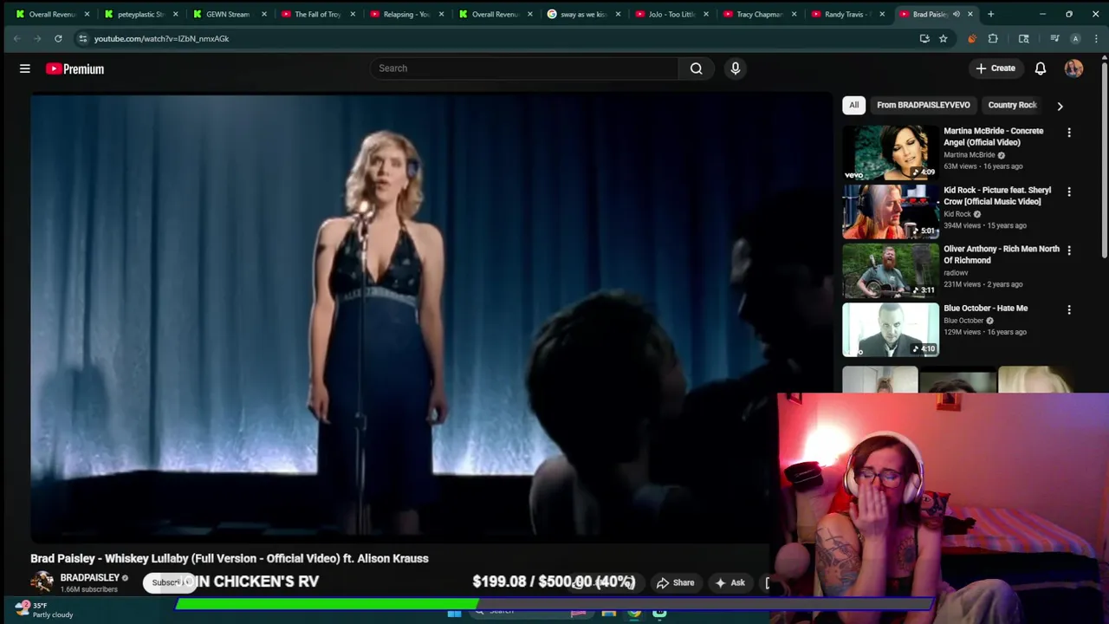Open the BRADPAISLEY channel avatar
Screen dimensions: 1109x624
[x=42, y=582]
